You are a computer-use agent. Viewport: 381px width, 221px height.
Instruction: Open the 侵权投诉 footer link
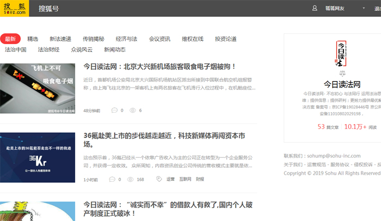pyautogui.click(x=363, y=164)
